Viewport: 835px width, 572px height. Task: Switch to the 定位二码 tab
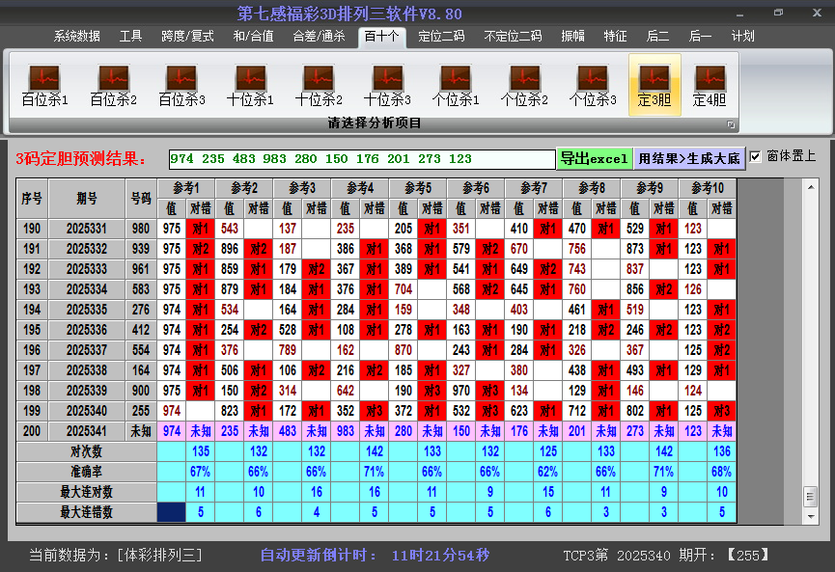tap(441, 37)
